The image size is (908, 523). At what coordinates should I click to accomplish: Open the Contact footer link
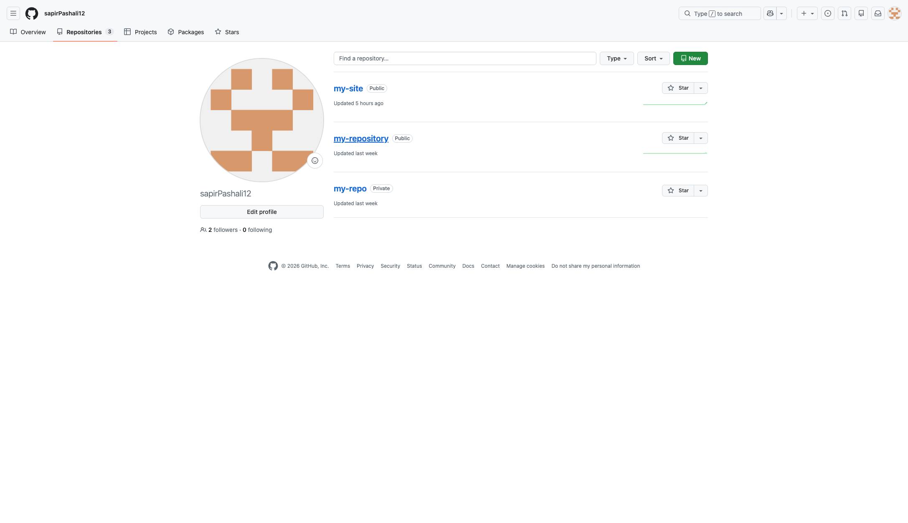click(x=490, y=266)
